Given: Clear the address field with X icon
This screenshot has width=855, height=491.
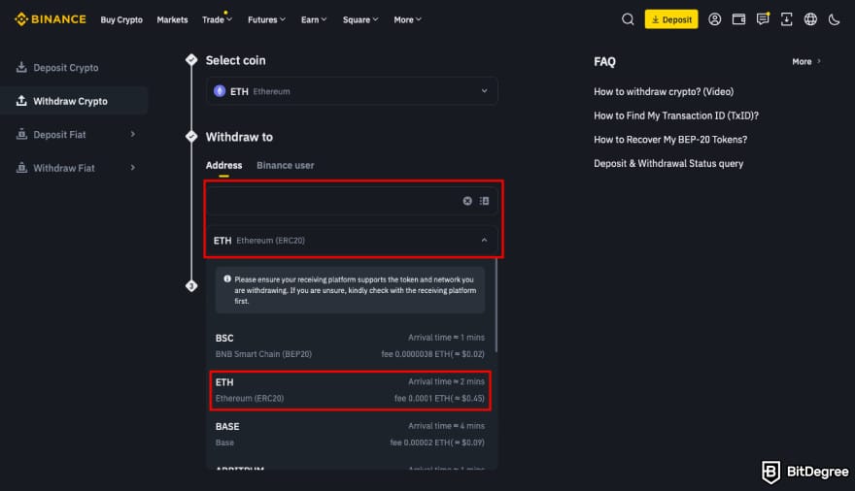Looking at the screenshot, I should tap(467, 201).
